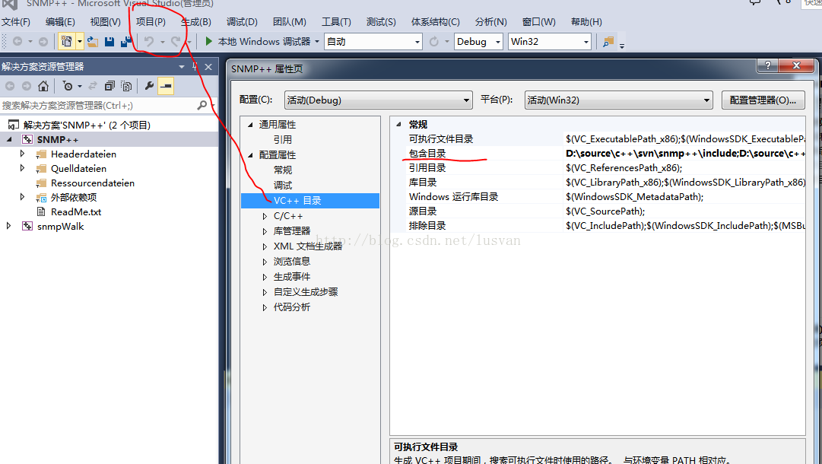Screen dimensions: 822x464
Task: Click the Undo arrow icon
Action: point(149,41)
